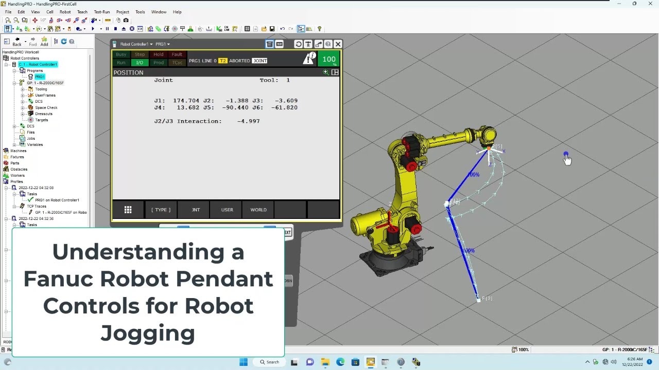Expand the Variables tree node
The height and width of the screenshot is (370, 659).
point(14,144)
